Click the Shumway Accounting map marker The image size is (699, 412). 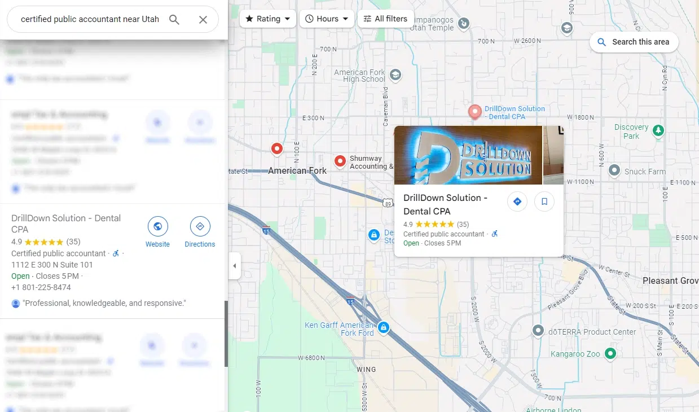[340, 161]
